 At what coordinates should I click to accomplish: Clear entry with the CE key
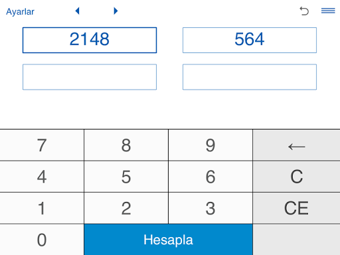point(296,208)
